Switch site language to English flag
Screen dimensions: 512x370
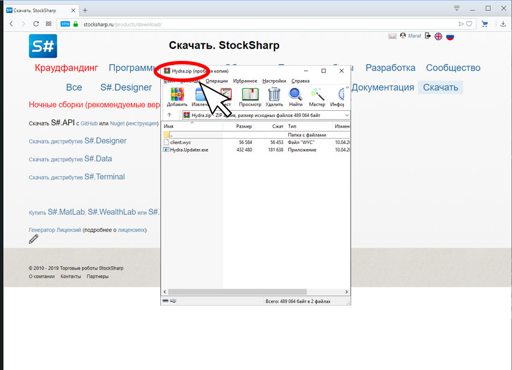[438, 36]
